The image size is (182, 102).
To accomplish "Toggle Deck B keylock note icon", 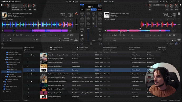I will click(x=173, y=31).
